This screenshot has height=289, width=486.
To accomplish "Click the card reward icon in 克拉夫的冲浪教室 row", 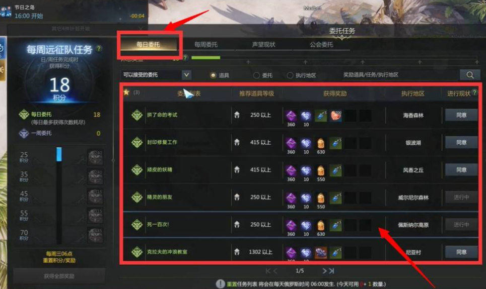I will coord(321,252).
